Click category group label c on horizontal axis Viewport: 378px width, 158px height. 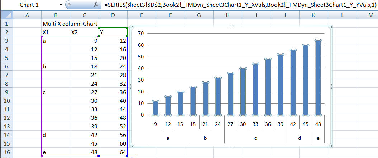click(x=255, y=138)
